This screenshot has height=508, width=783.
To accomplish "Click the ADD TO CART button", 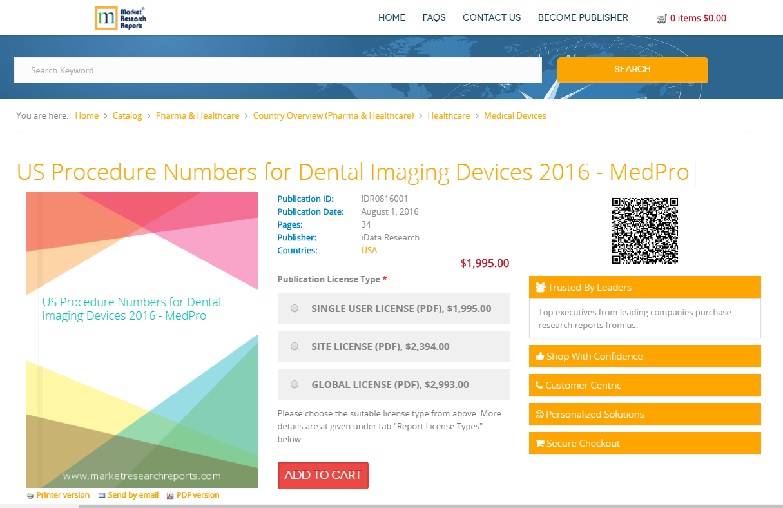I will [323, 475].
